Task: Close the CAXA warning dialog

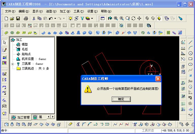Action: tap(158, 79)
